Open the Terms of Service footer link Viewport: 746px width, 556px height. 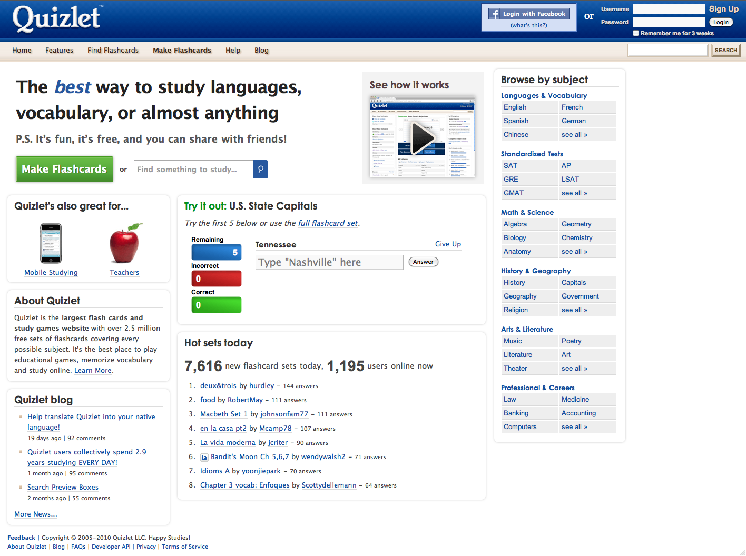coord(185,547)
